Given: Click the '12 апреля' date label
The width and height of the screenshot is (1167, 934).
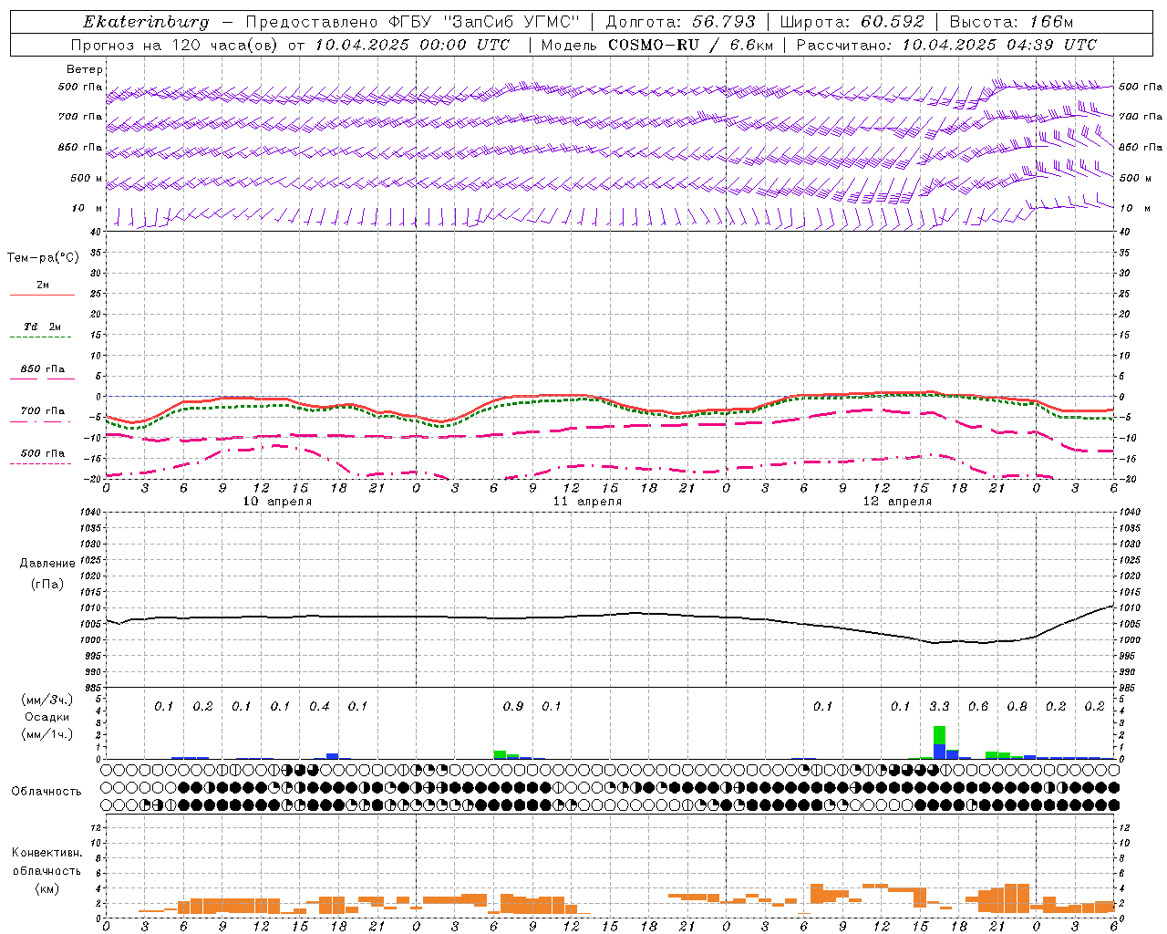Looking at the screenshot, I should tap(897, 502).
